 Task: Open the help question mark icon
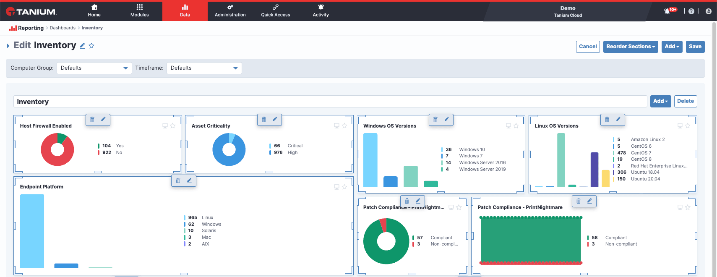pos(691,11)
